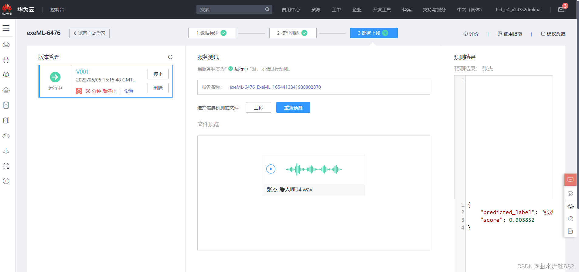Click the three-circles cluster sidebar icon
The image size is (579, 272).
coord(6,60)
